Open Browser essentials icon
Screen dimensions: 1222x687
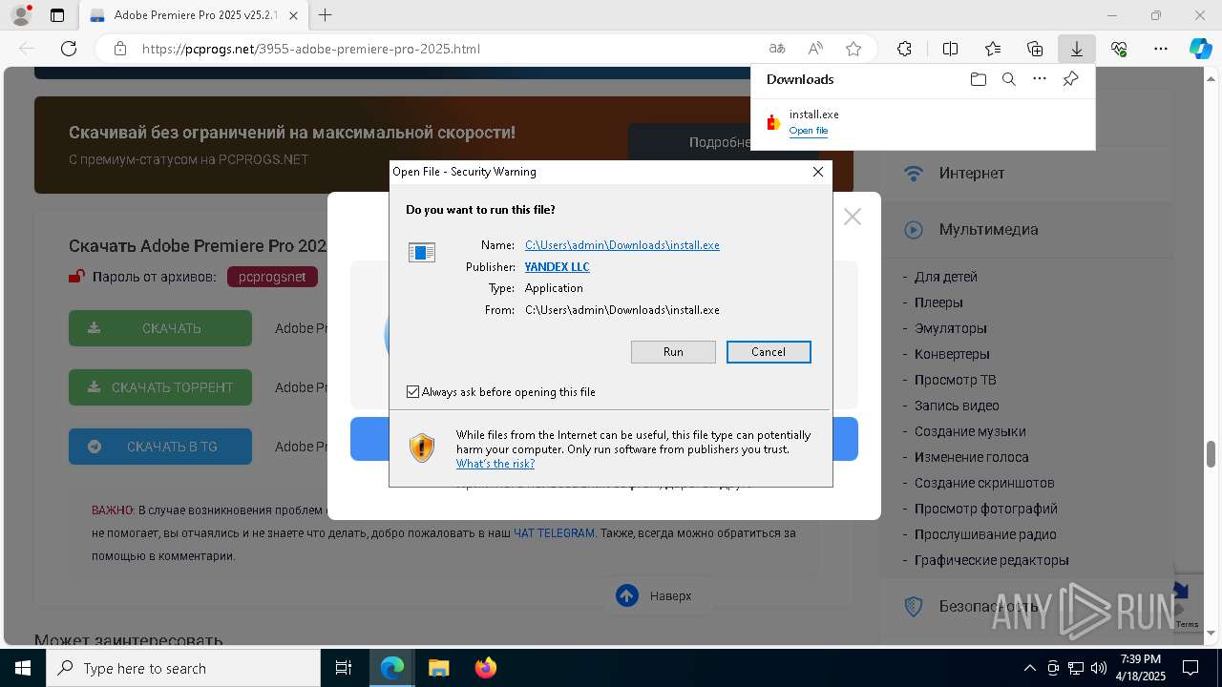click(1119, 49)
